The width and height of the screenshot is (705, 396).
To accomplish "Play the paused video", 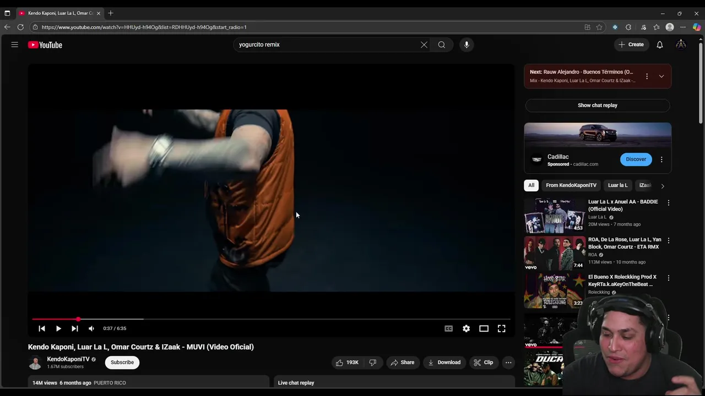I will point(58,328).
